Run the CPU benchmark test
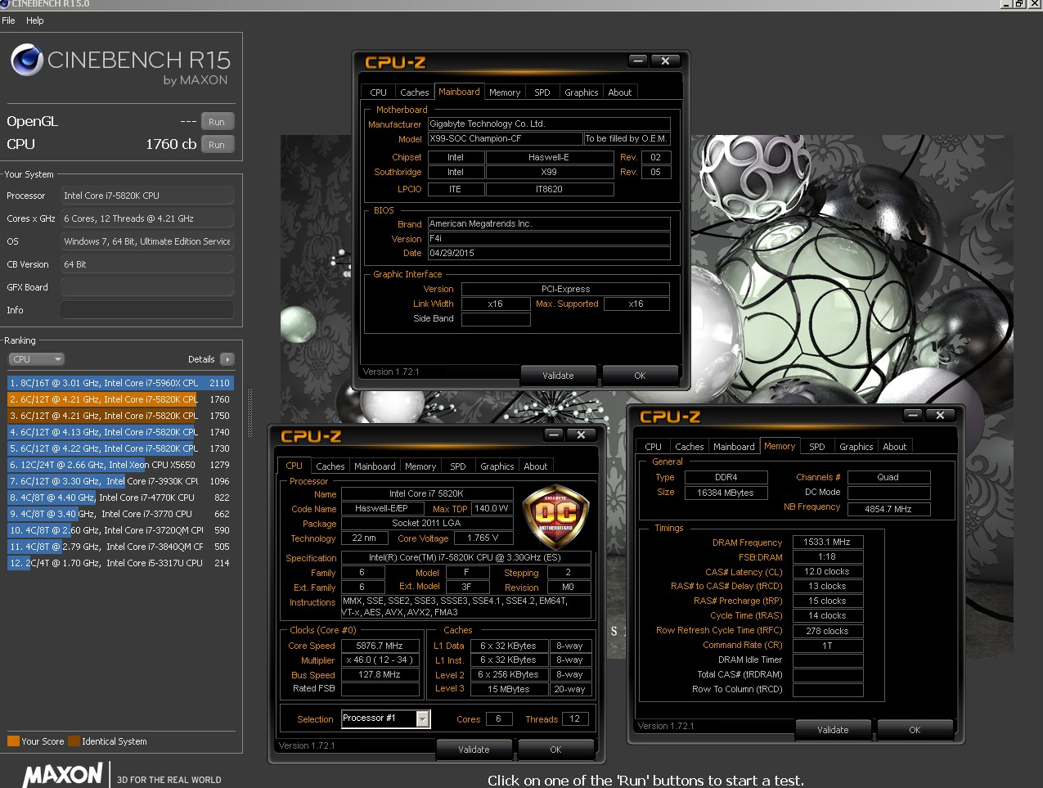Image resolution: width=1043 pixels, height=788 pixels. tap(217, 145)
